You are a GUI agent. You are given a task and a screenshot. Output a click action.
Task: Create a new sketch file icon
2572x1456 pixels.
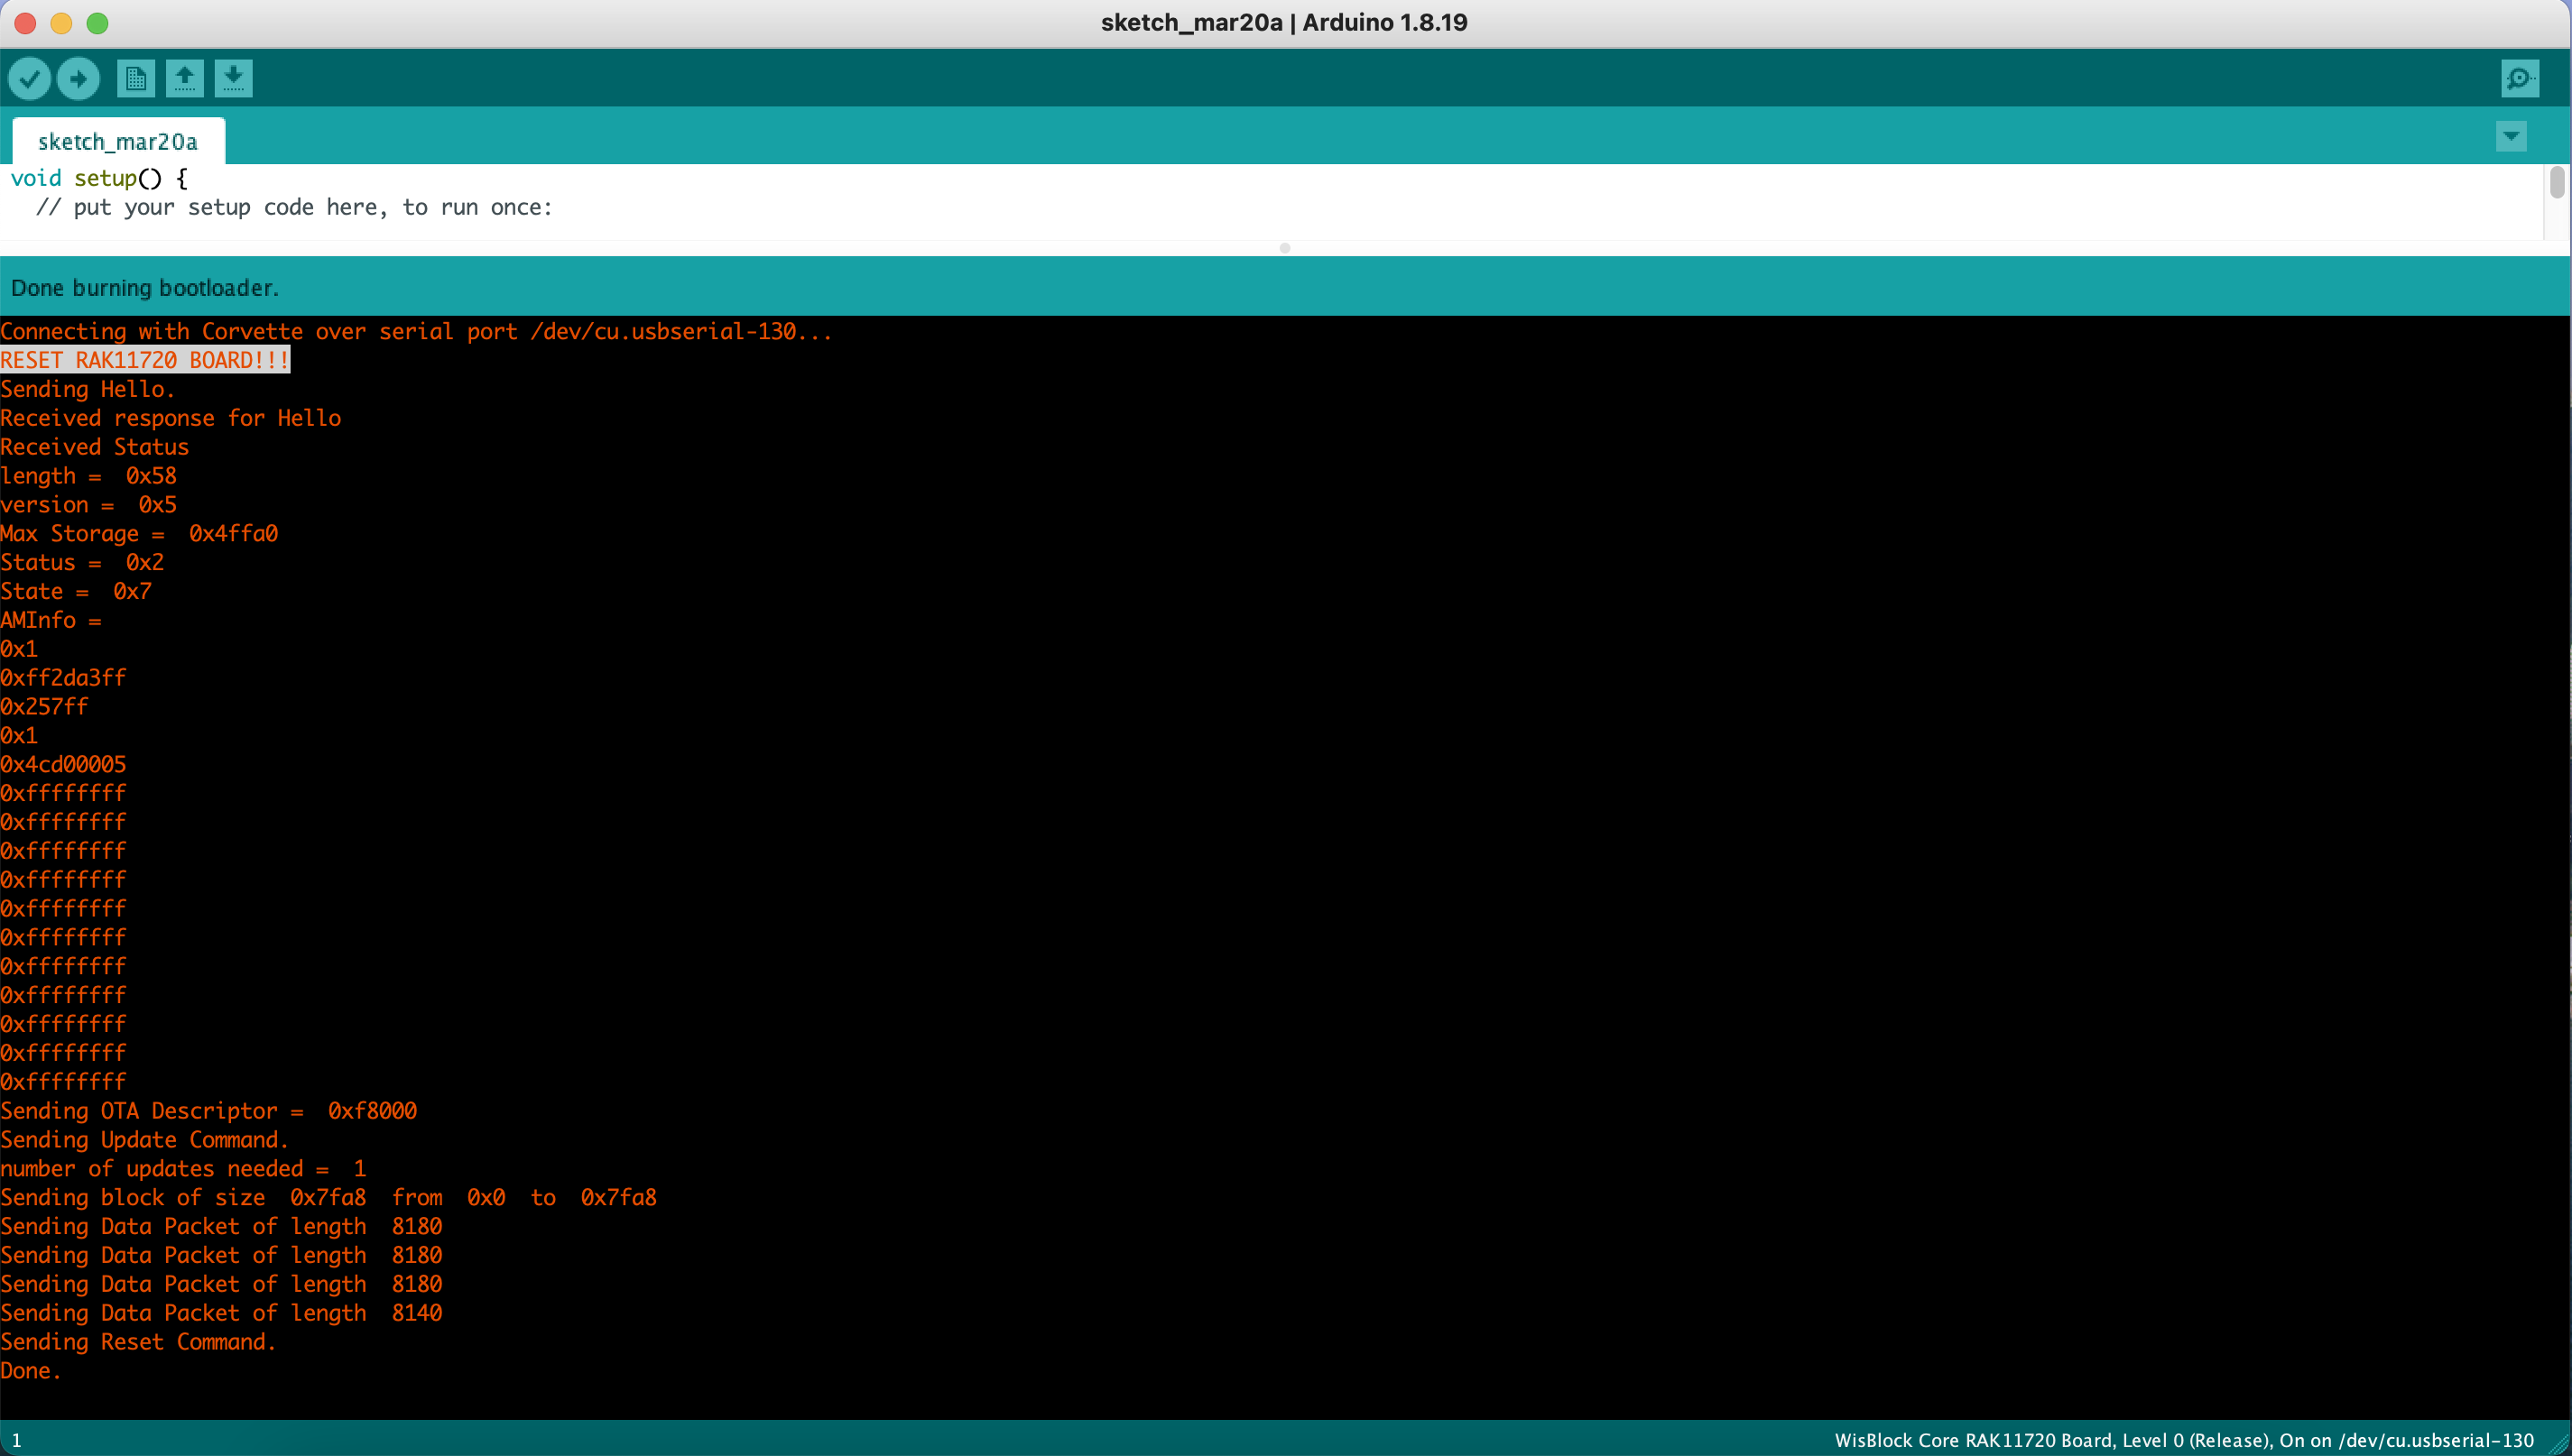[135, 78]
